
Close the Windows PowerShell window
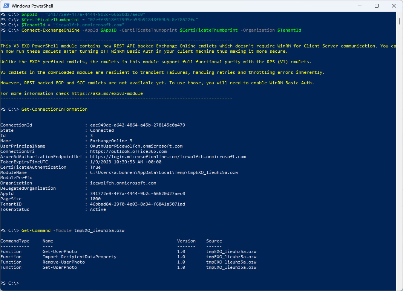coord(394,6)
